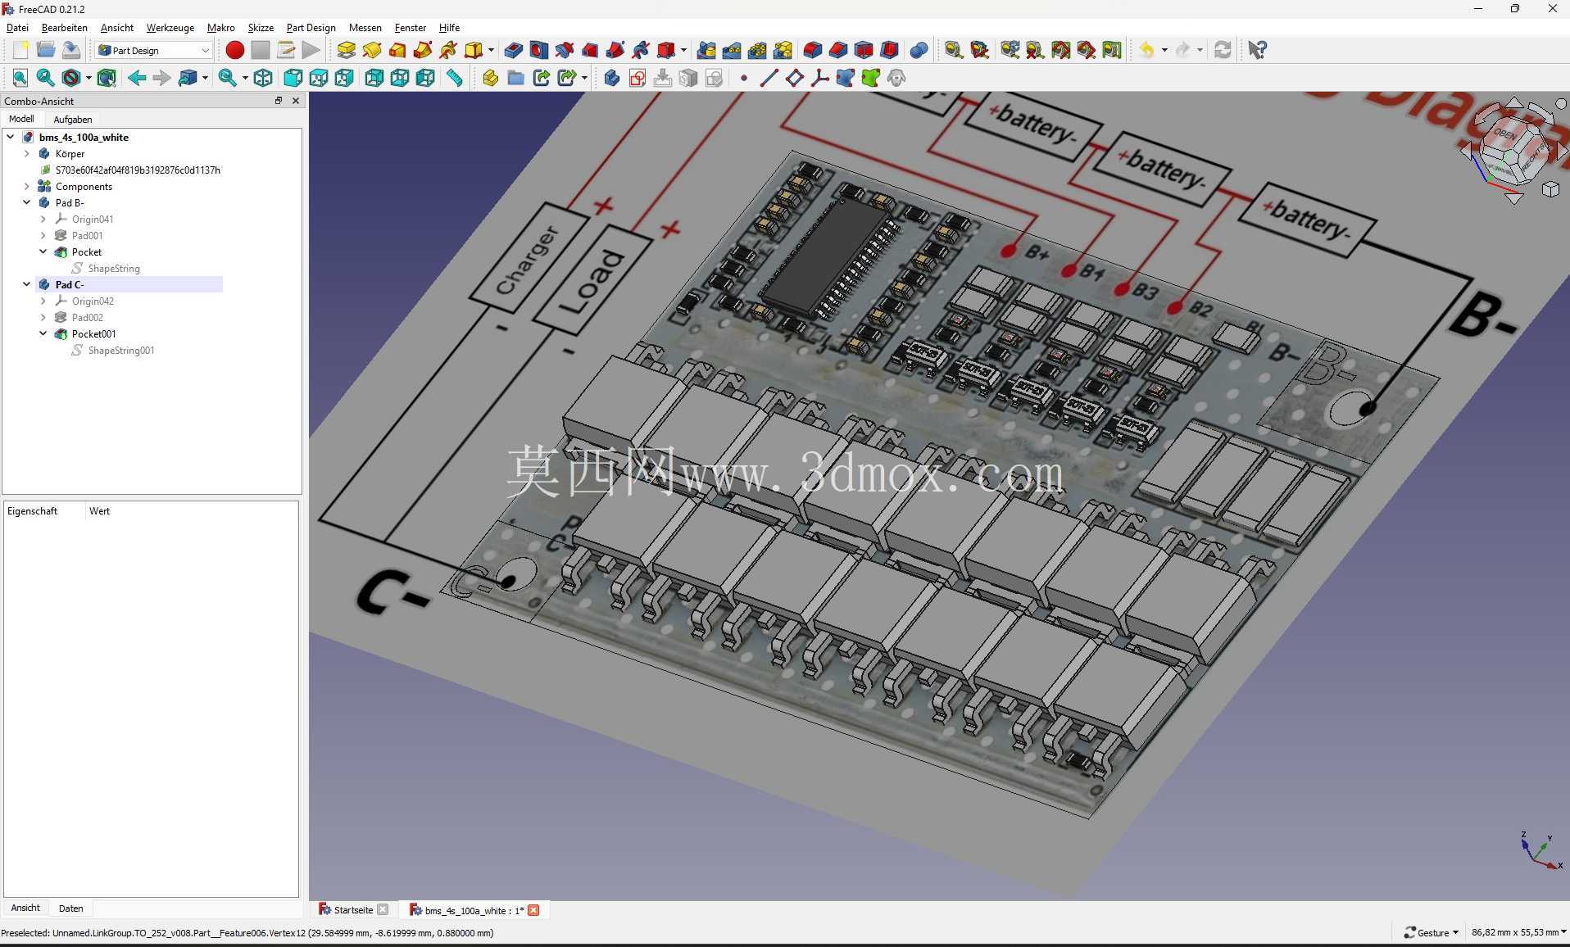Viewport: 1570px width, 947px height.
Task: Select the Hole tool
Action: (538, 50)
